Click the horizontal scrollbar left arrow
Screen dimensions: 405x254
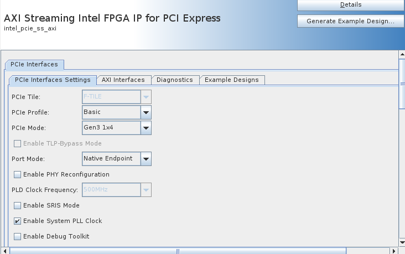pyautogui.click(x=6, y=251)
